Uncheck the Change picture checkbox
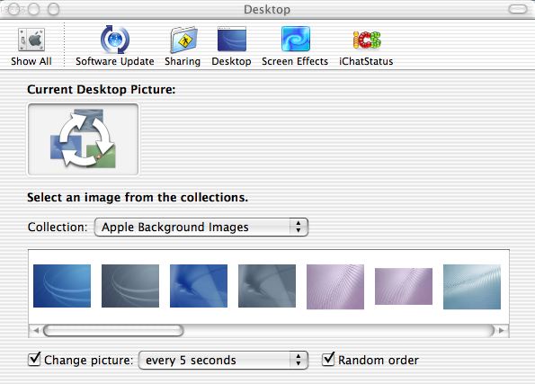The image size is (535, 384). (34, 360)
